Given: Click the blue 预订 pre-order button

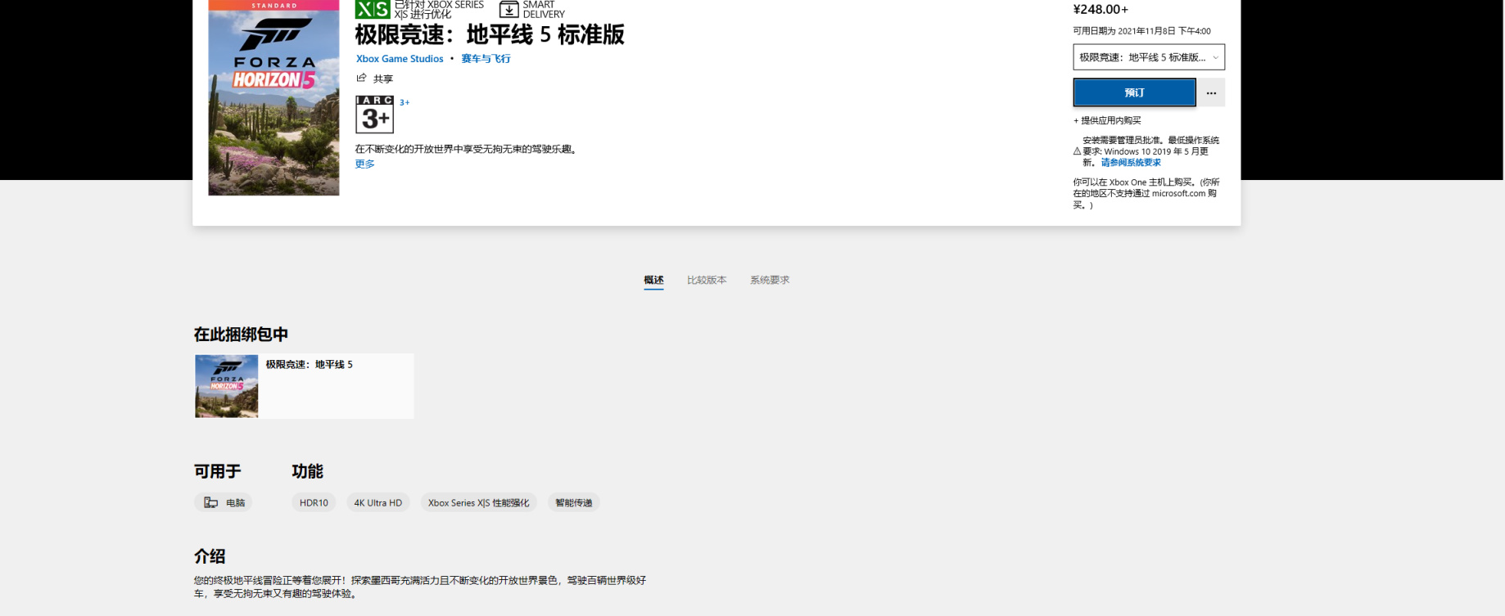Looking at the screenshot, I should (x=1134, y=92).
